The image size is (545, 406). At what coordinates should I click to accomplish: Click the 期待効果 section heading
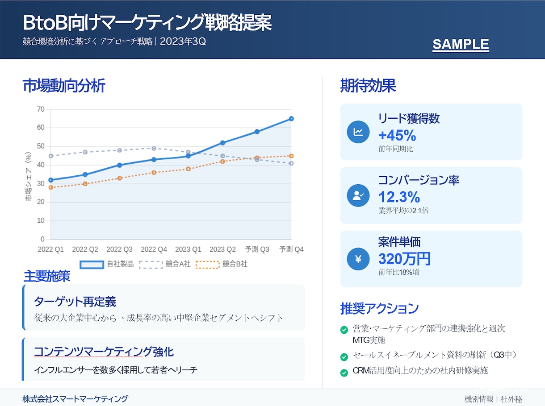point(368,86)
